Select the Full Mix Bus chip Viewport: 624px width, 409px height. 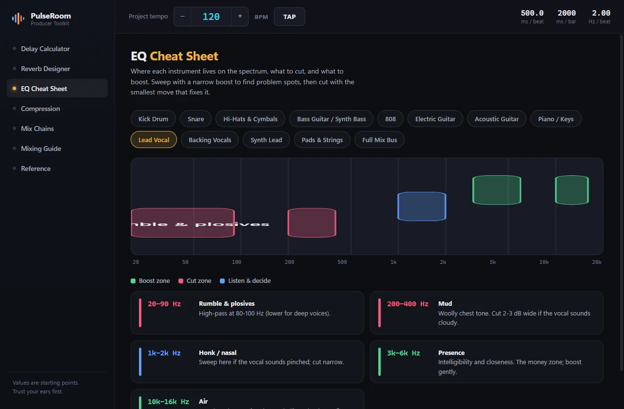tap(380, 140)
